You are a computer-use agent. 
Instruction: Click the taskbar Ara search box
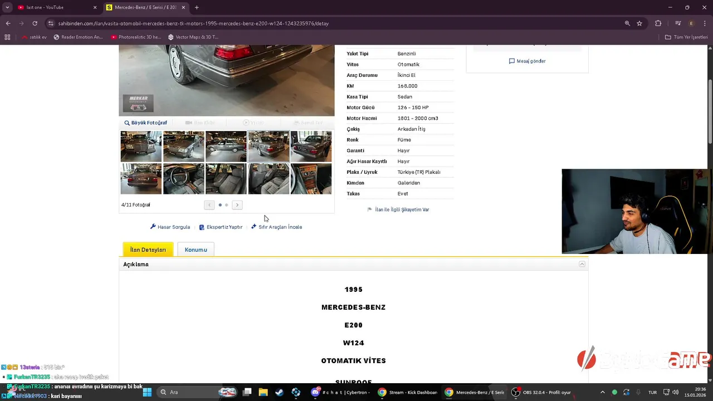click(x=198, y=392)
